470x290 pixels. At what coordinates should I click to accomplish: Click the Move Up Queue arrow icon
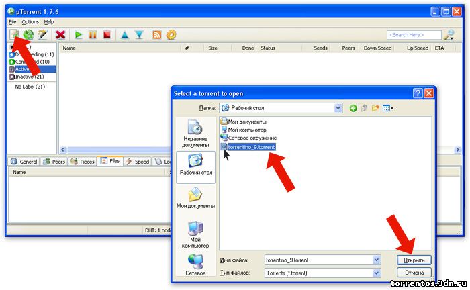(x=125, y=34)
